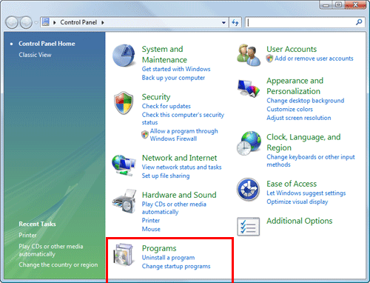
Task: Click the Additional Options checklist icon
Action: 249,227
